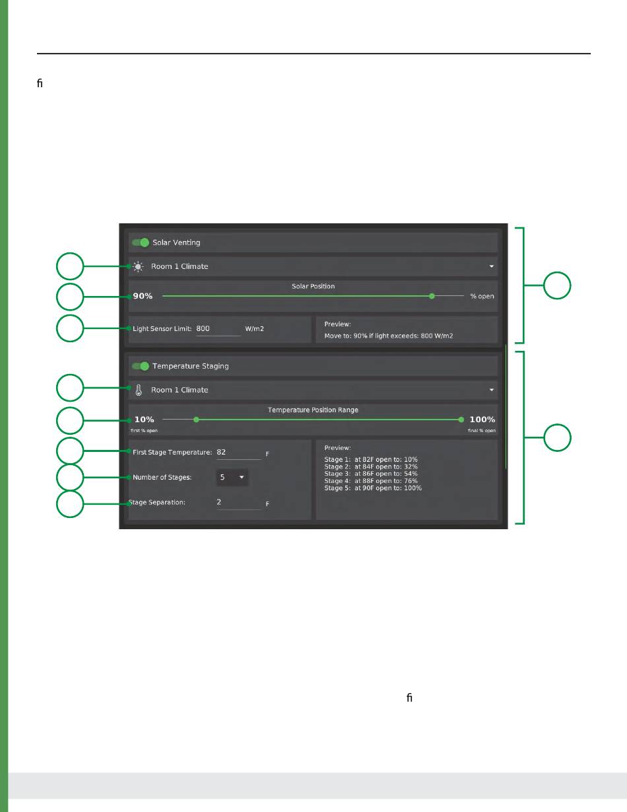Click the 'Temperature Position Range' label

313,410
